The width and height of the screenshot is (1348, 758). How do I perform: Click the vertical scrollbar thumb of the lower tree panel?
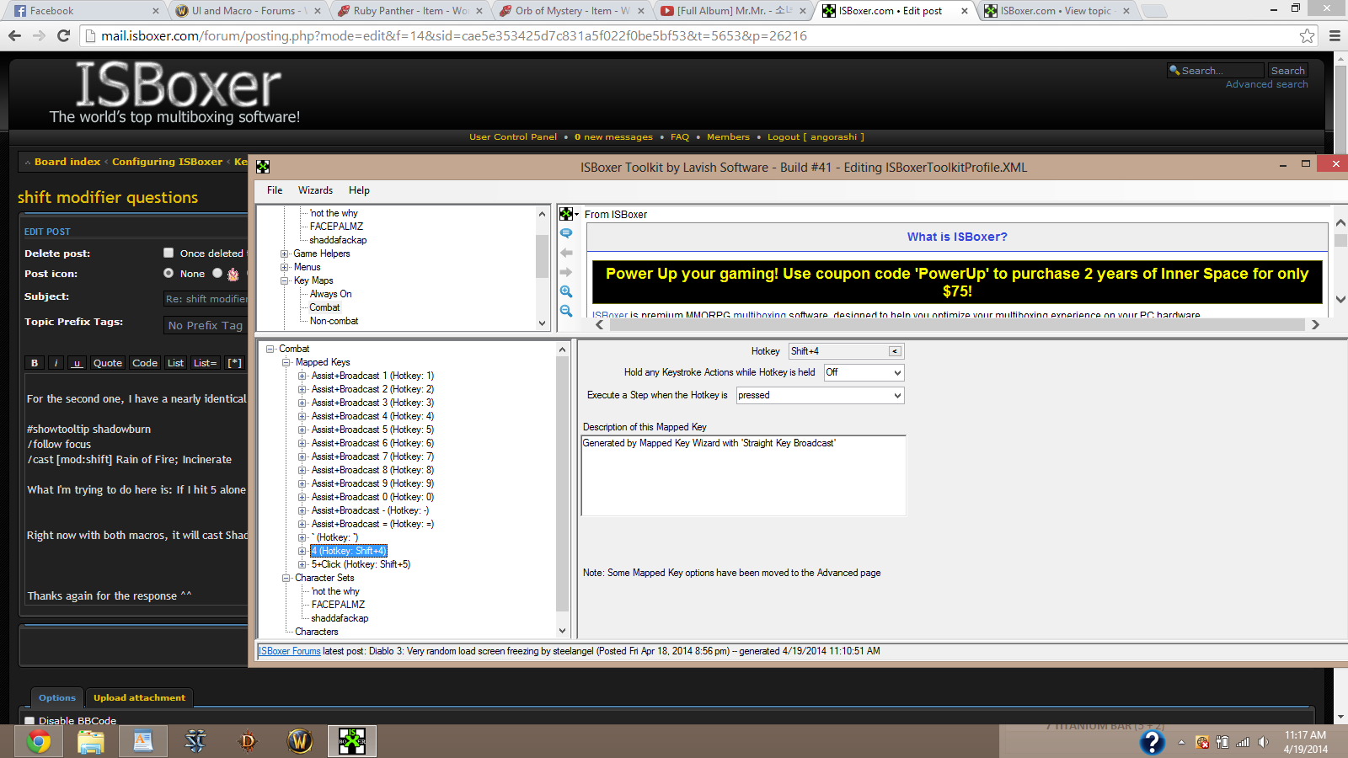(x=563, y=483)
